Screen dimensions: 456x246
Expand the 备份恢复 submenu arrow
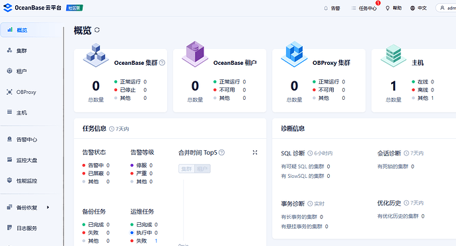(48, 207)
